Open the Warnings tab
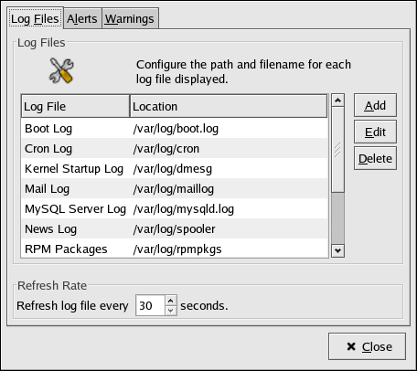417x371 pixels. 130,19
